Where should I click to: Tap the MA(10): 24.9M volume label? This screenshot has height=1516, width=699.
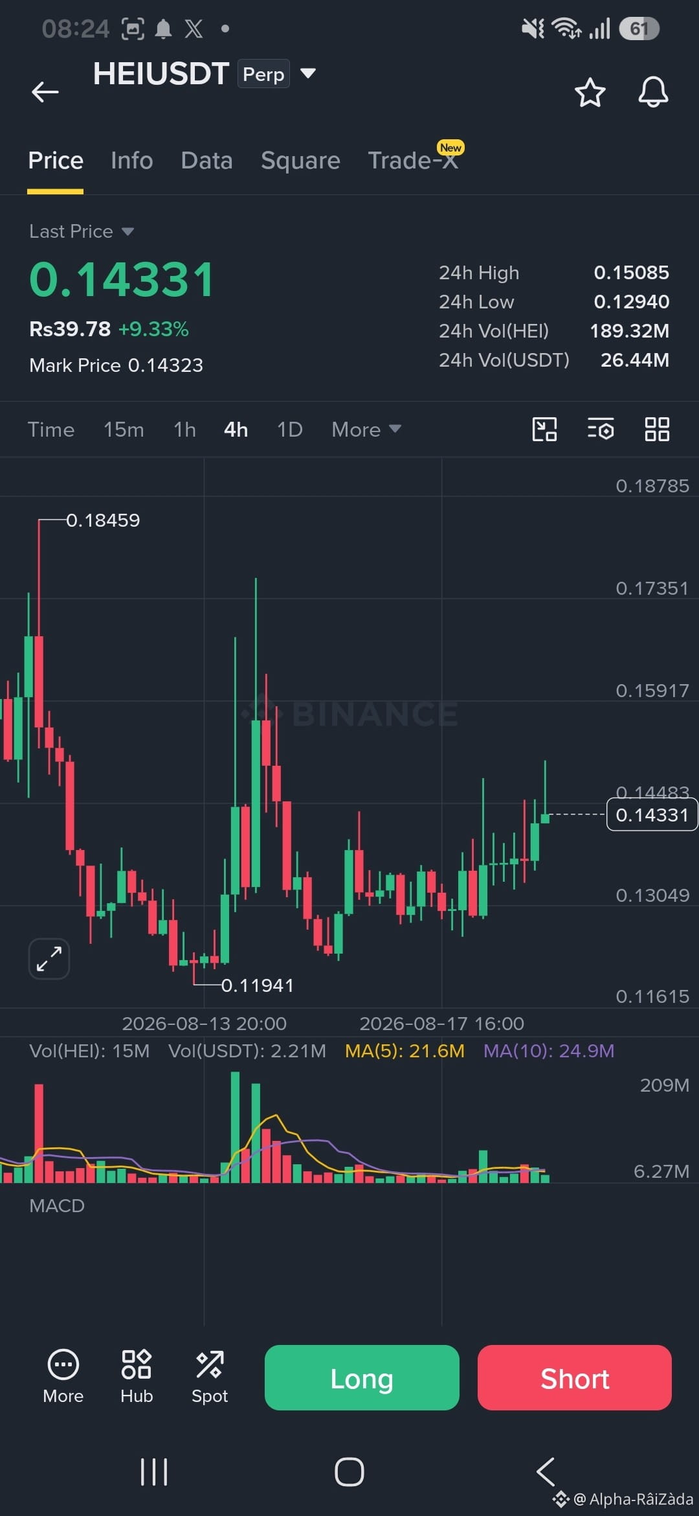coord(549,1051)
